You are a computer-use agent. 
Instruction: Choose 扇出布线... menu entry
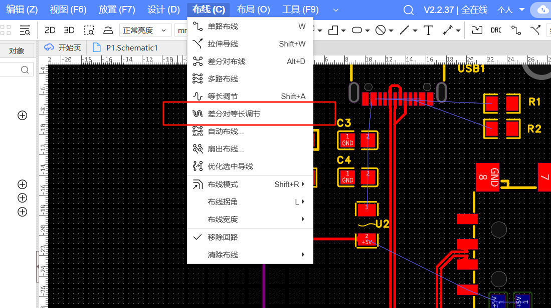click(x=250, y=149)
